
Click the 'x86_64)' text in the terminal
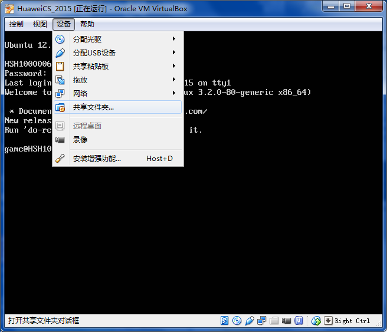294,92
